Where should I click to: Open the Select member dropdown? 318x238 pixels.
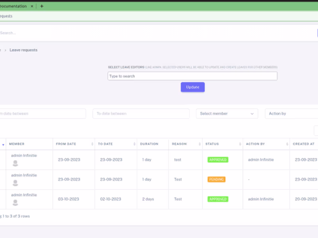tap(227, 113)
